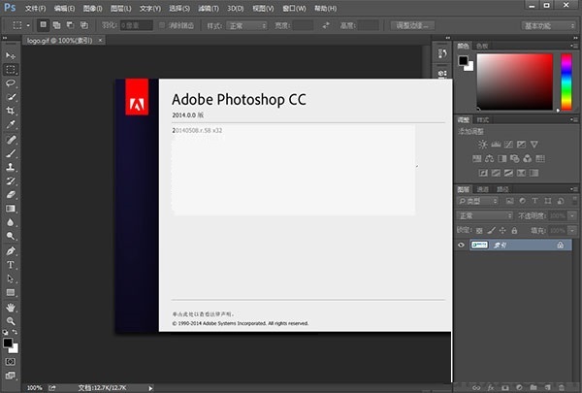The height and width of the screenshot is (393, 582).
Task: Click swap foreground and background colors icon
Action: 15,332
